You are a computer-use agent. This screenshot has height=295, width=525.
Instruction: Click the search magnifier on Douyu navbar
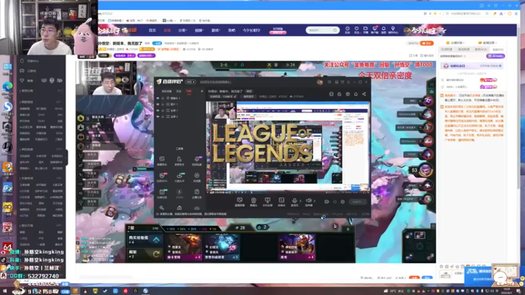click(x=335, y=30)
